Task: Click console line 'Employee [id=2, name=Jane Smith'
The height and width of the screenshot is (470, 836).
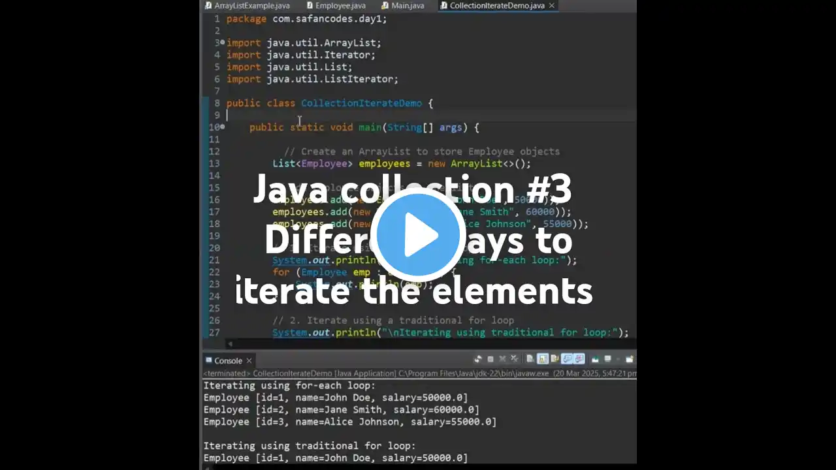Action: pos(341,410)
